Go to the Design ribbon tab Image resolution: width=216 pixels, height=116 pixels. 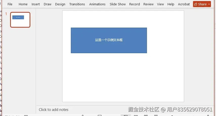point(60,4)
